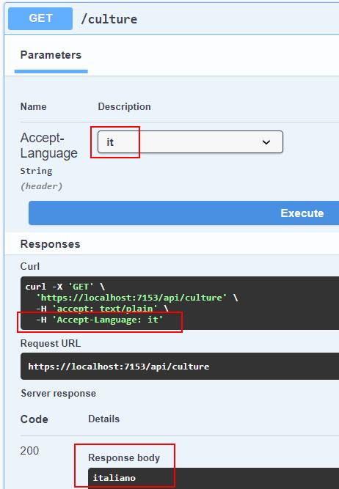Click the GET method badge
The height and width of the screenshot is (489, 339).
click(40, 18)
